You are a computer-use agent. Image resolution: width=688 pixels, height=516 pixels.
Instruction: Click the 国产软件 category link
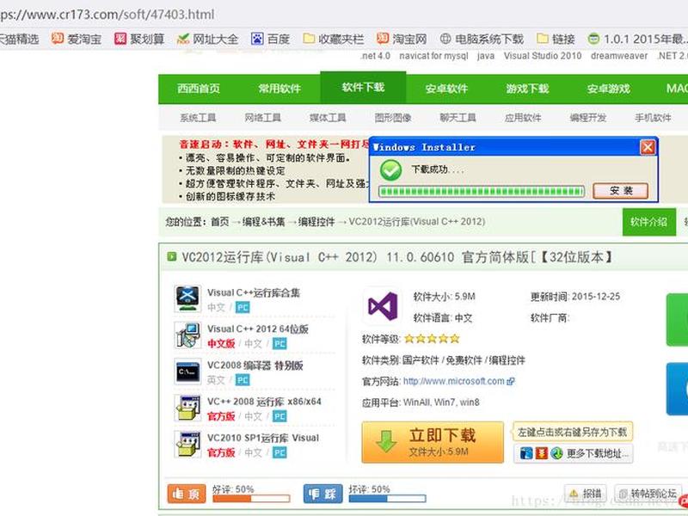point(421,360)
